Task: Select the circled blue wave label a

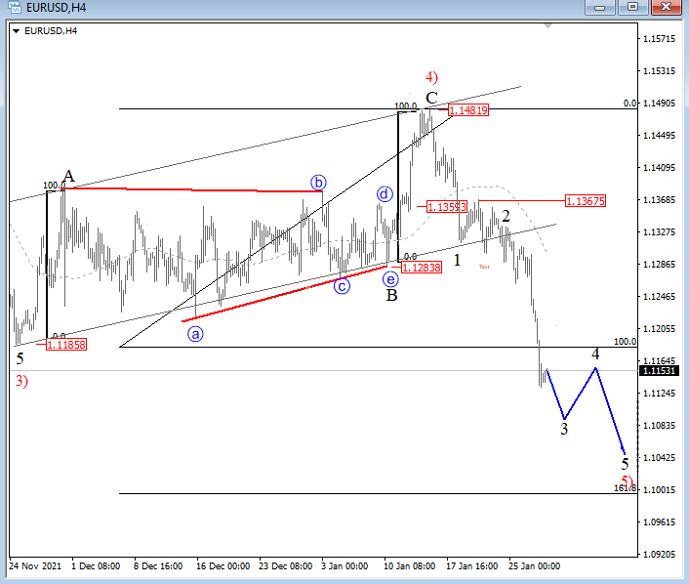Action: (x=195, y=334)
